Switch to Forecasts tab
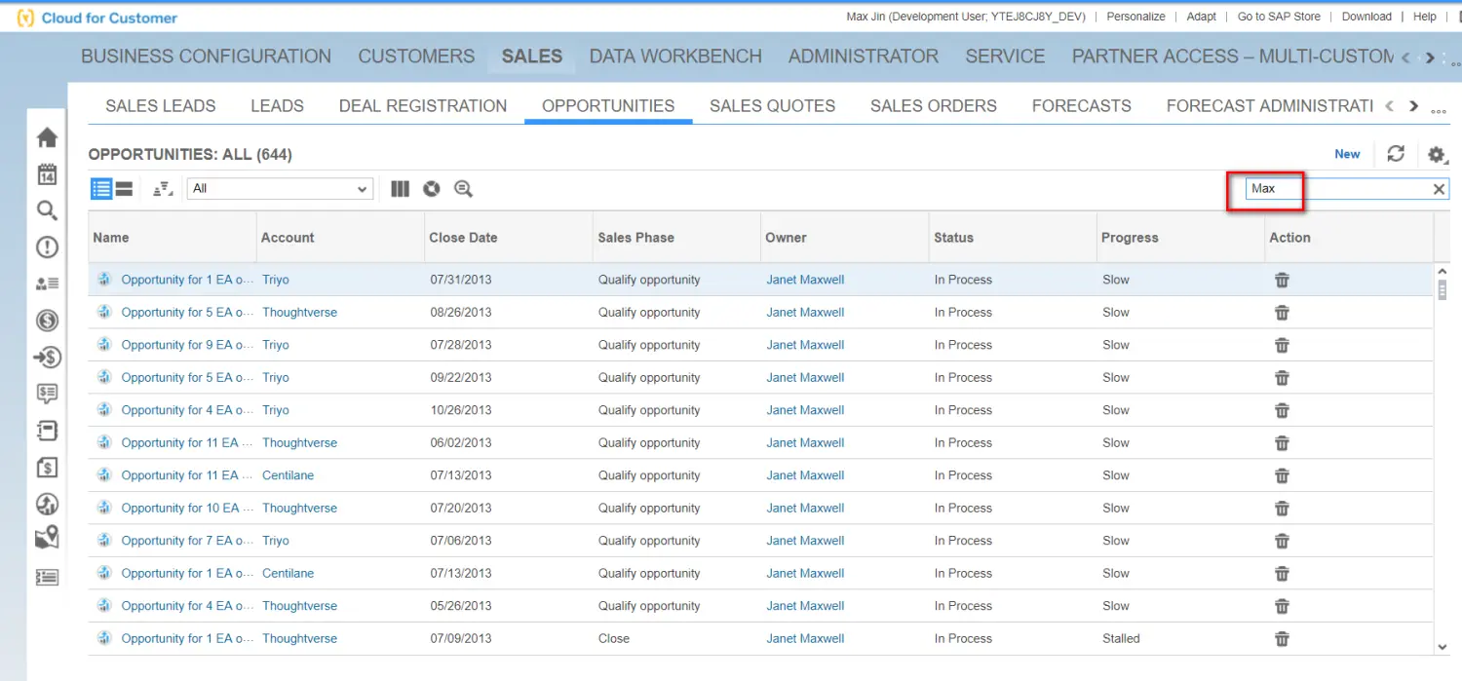 pos(1082,106)
